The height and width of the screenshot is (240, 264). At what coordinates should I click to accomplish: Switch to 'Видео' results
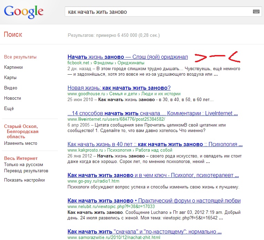[11, 88]
